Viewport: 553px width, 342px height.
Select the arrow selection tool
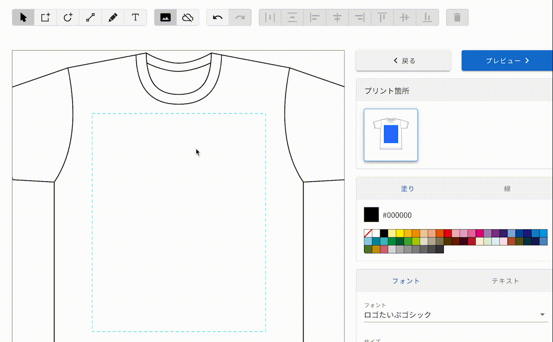pos(22,17)
